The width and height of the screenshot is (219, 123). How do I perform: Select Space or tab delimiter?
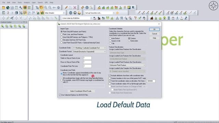[x=110, y=41]
